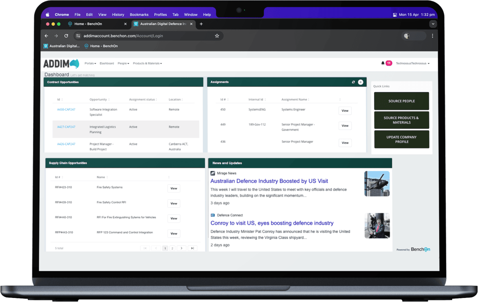Image resolution: width=478 pixels, height=302 pixels.
Task: Bookmark the page using the star icon
Action: pyautogui.click(x=217, y=36)
